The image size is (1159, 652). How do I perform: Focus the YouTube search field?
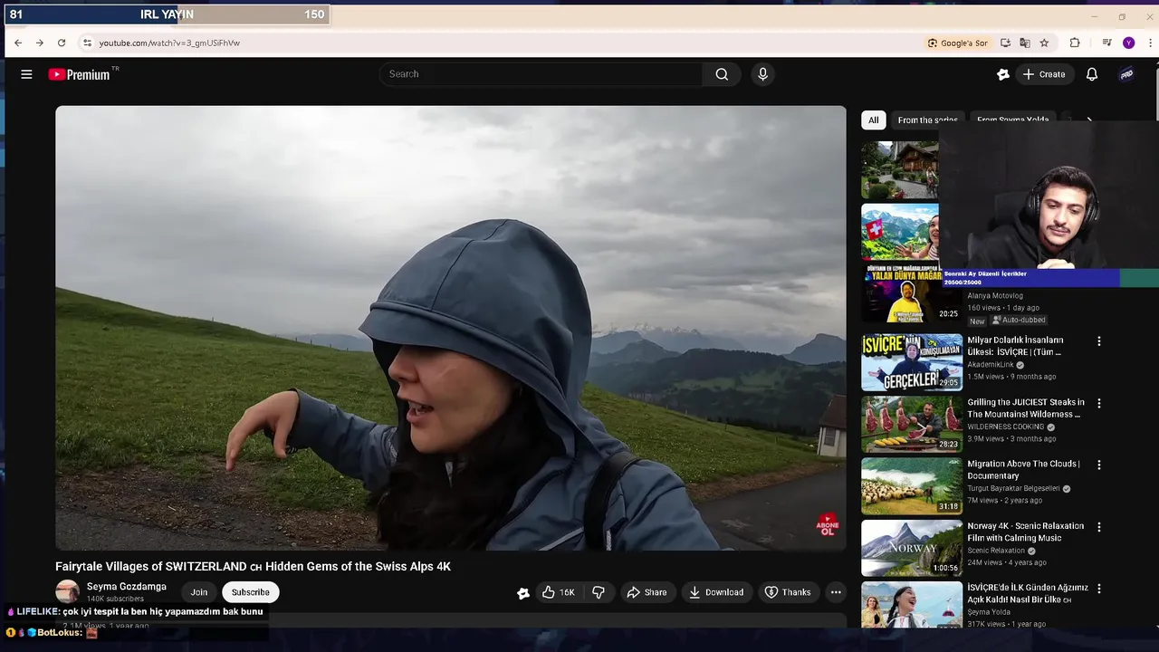pyautogui.click(x=541, y=74)
